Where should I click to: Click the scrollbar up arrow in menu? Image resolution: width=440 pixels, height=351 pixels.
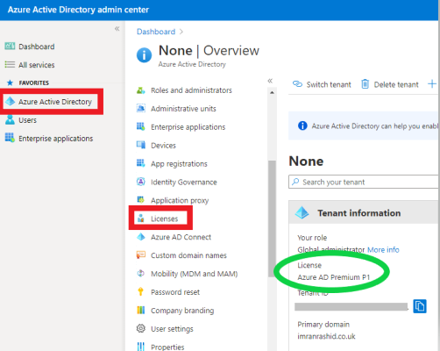pos(272,93)
